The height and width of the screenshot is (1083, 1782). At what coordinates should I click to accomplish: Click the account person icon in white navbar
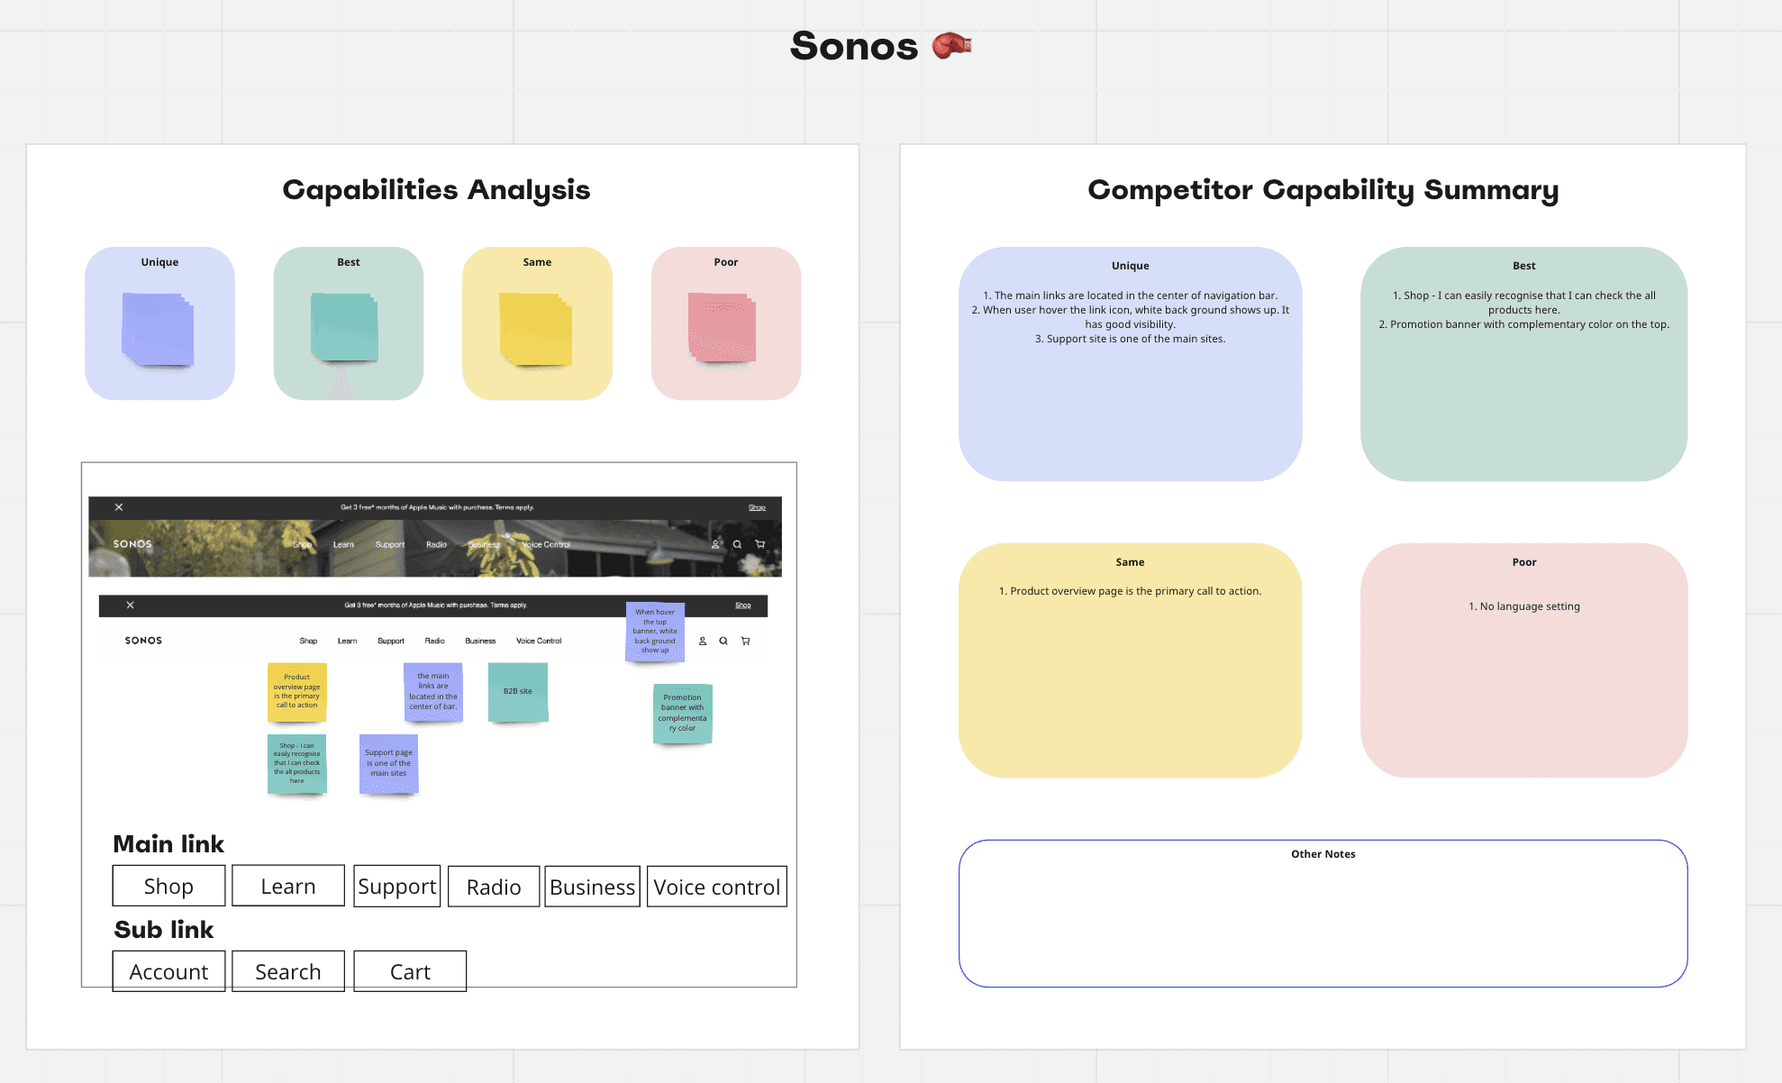click(703, 642)
